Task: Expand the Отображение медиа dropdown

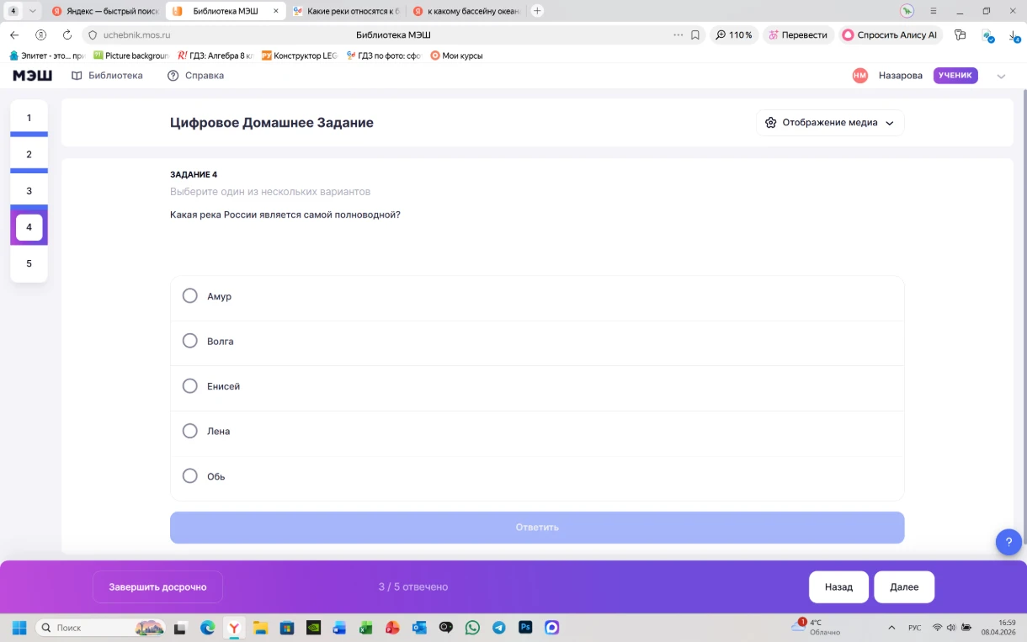Action: point(830,123)
